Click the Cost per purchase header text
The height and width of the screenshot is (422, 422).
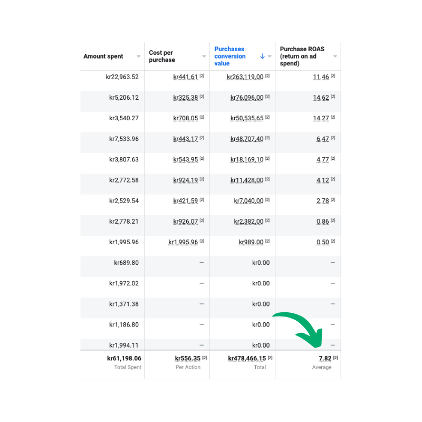162,56
